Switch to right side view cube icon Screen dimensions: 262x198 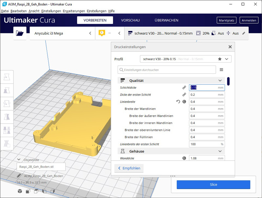(x=52, y=191)
